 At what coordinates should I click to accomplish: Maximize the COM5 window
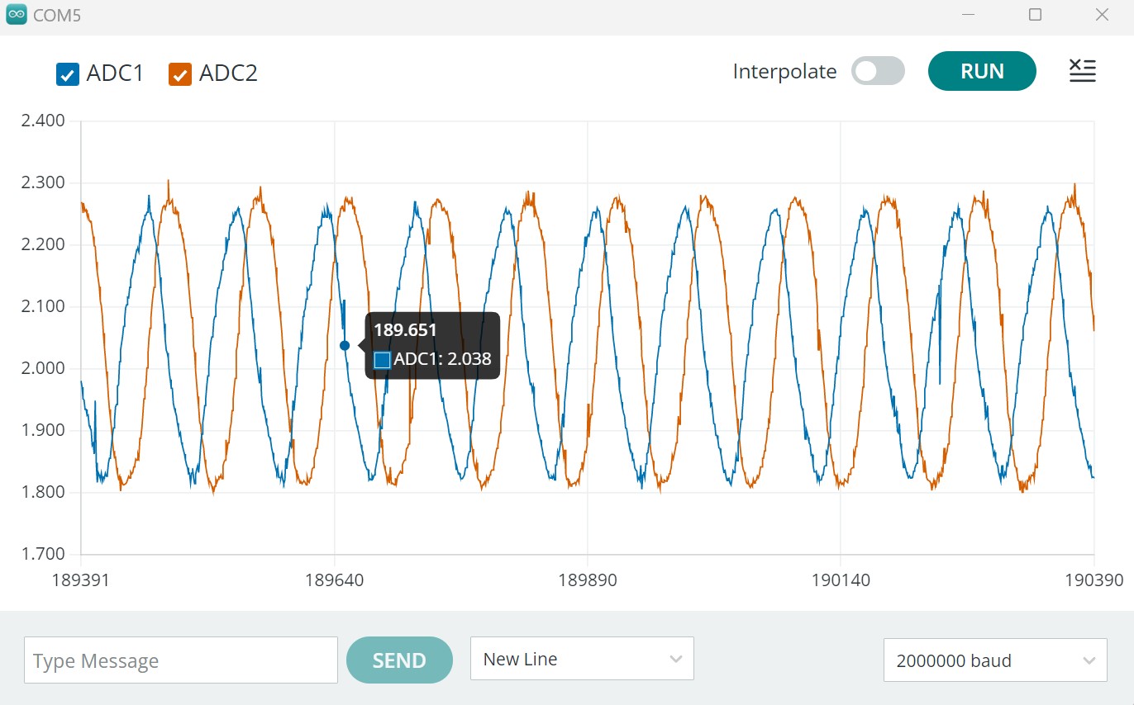(1035, 15)
